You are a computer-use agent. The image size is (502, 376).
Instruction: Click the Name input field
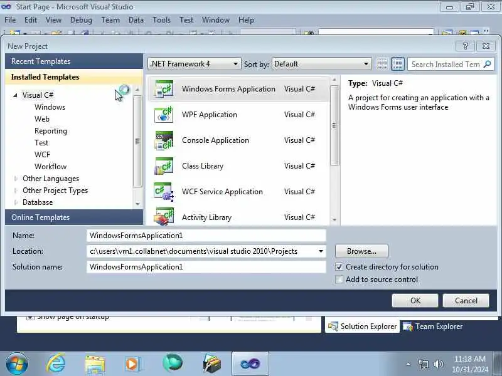coord(206,236)
